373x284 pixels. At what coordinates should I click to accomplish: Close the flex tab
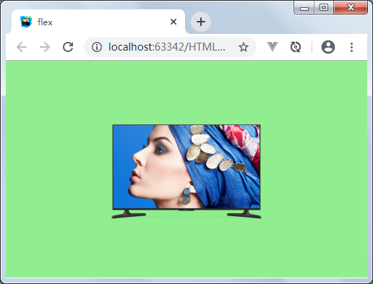click(x=173, y=22)
